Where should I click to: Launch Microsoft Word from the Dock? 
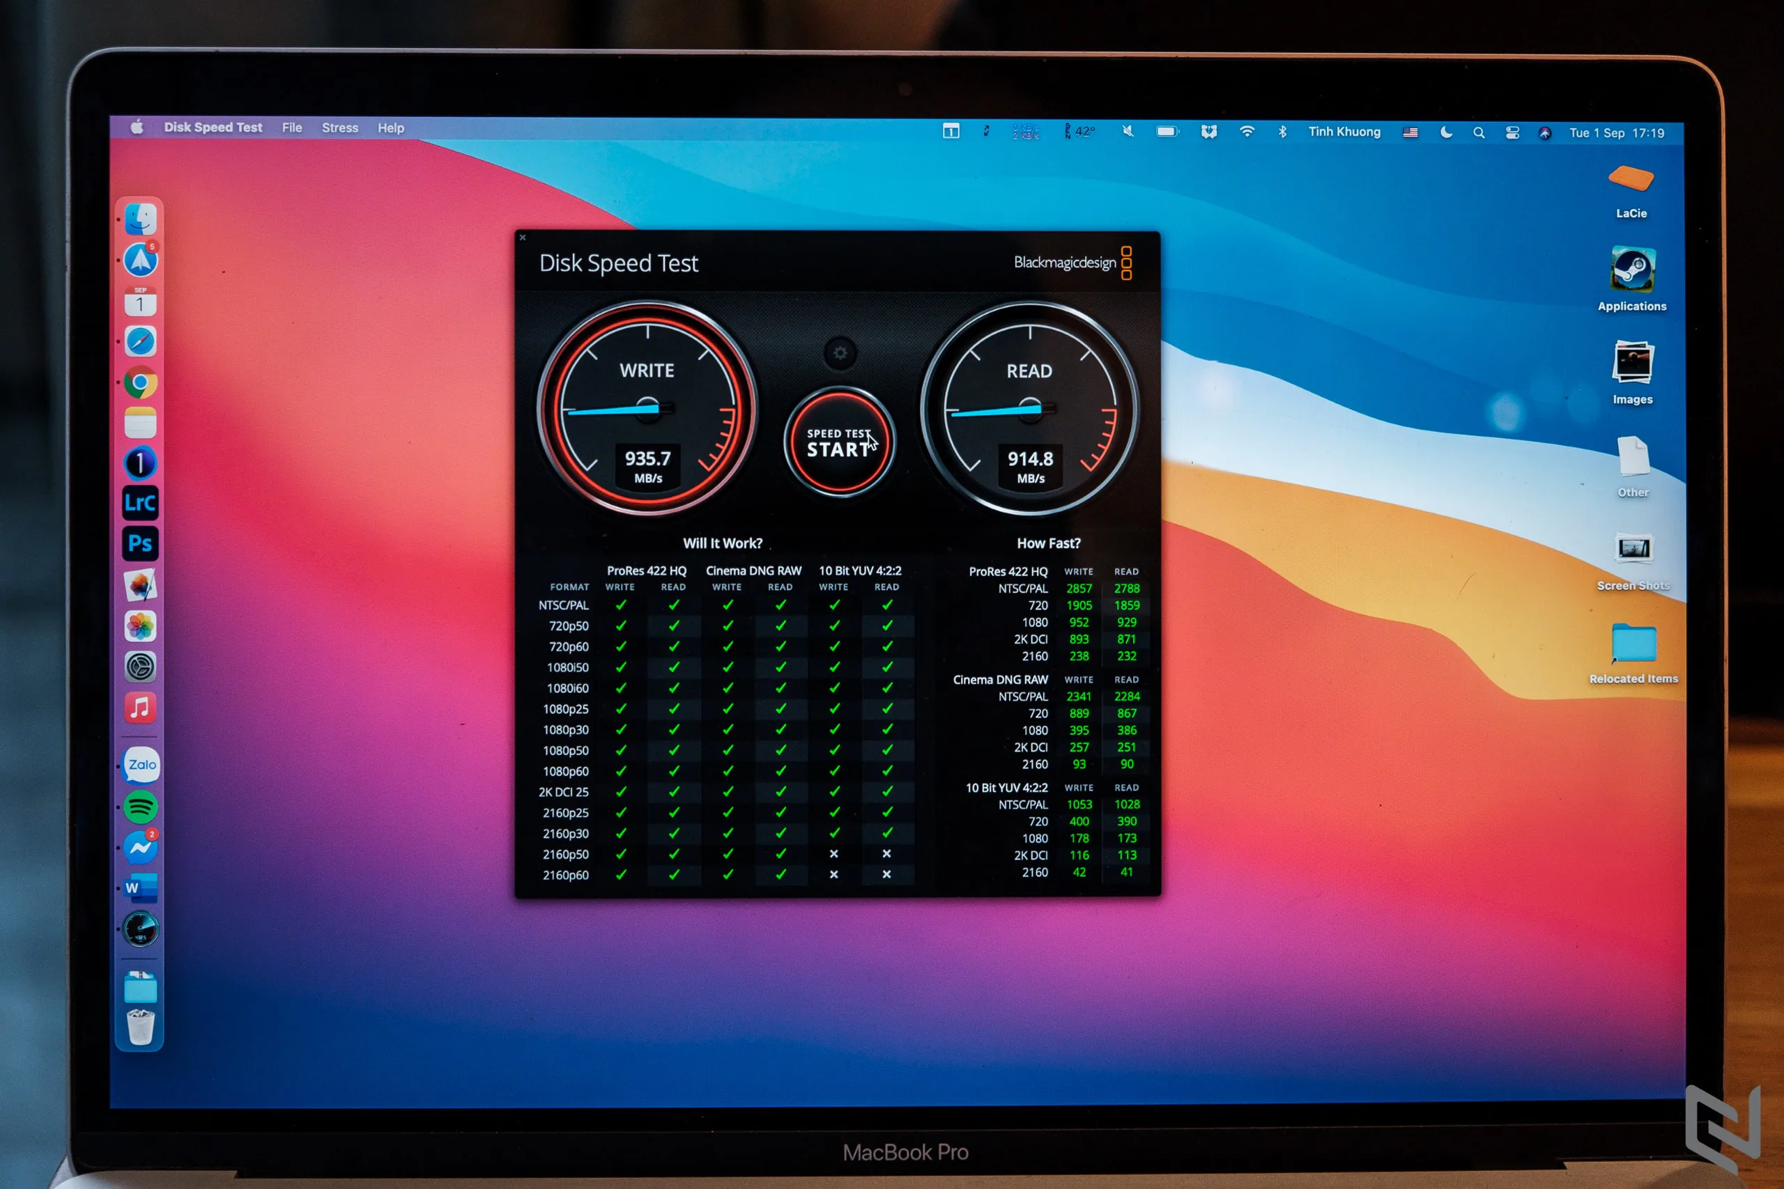coord(141,889)
